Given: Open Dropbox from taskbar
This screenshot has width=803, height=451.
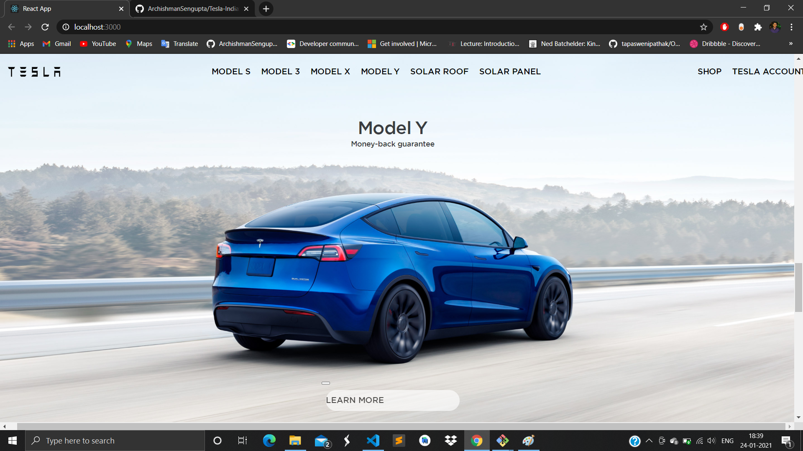Looking at the screenshot, I should click(x=451, y=441).
